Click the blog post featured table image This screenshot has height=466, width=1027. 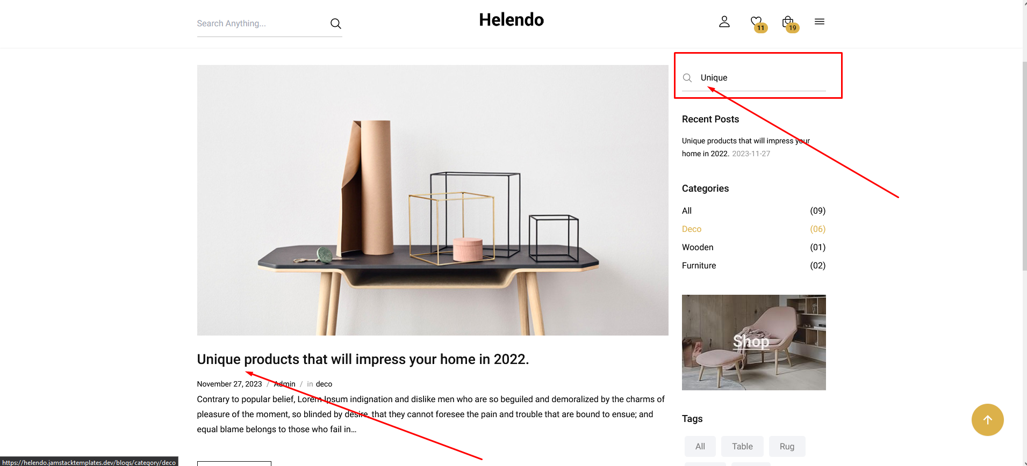pyautogui.click(x=433, y=200)
